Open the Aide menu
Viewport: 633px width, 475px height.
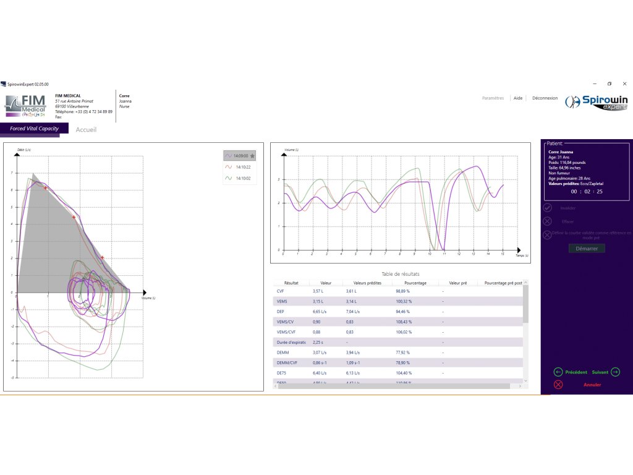coord(518,98)
